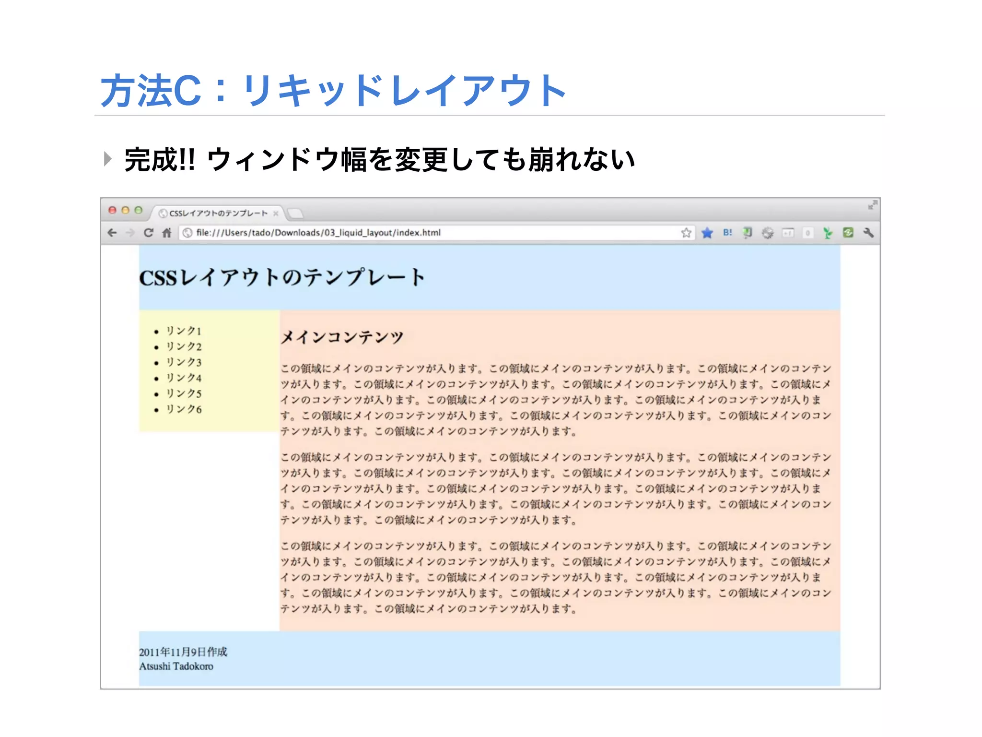Image resolution: width=982 pixels, height=737 pixels.
Task: Open the Hatena B! bookmark extension
Action: (x=727, y=233)
